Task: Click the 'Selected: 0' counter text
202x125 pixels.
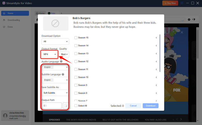Action: click(117, 106)
